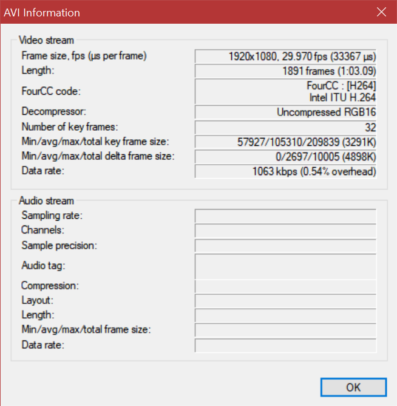This screenshot has width=397, height=406.
Task: Click the empty Compression field
Action: click(285, 286)
